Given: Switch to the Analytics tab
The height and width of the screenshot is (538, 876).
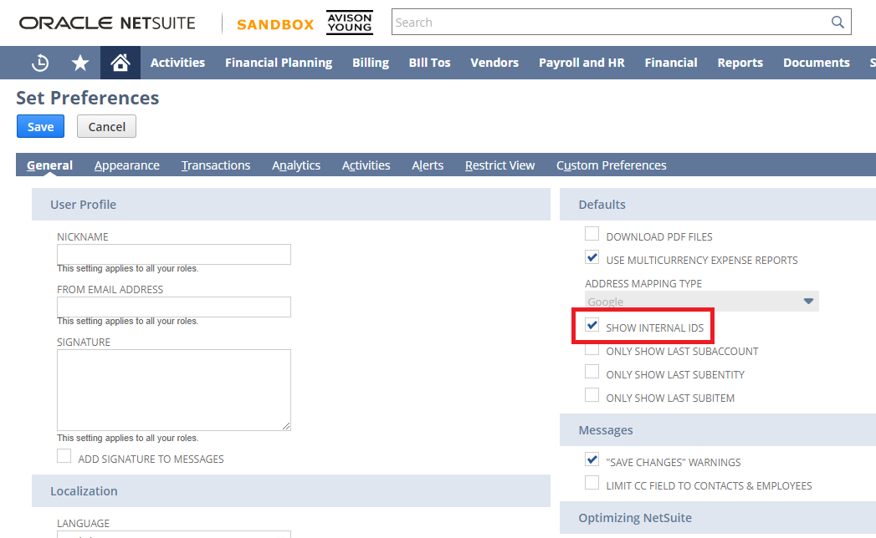Looking at the screenshot, I should (x=296, y=165).
